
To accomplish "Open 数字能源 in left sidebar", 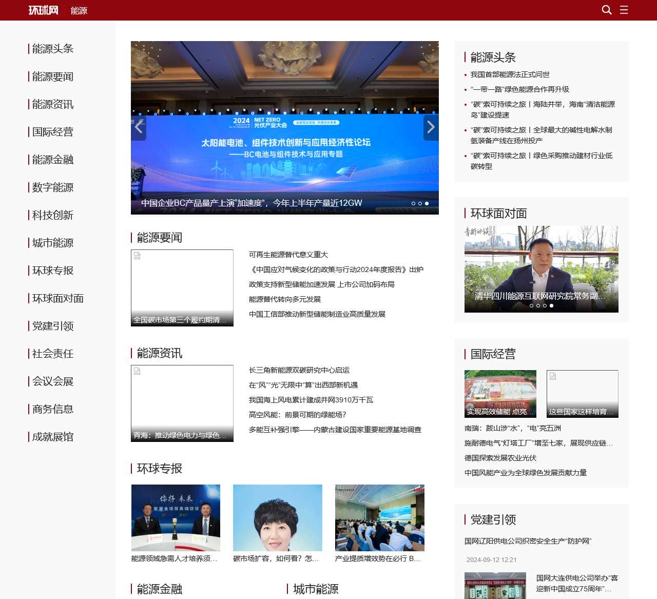I will coord(52,187).
